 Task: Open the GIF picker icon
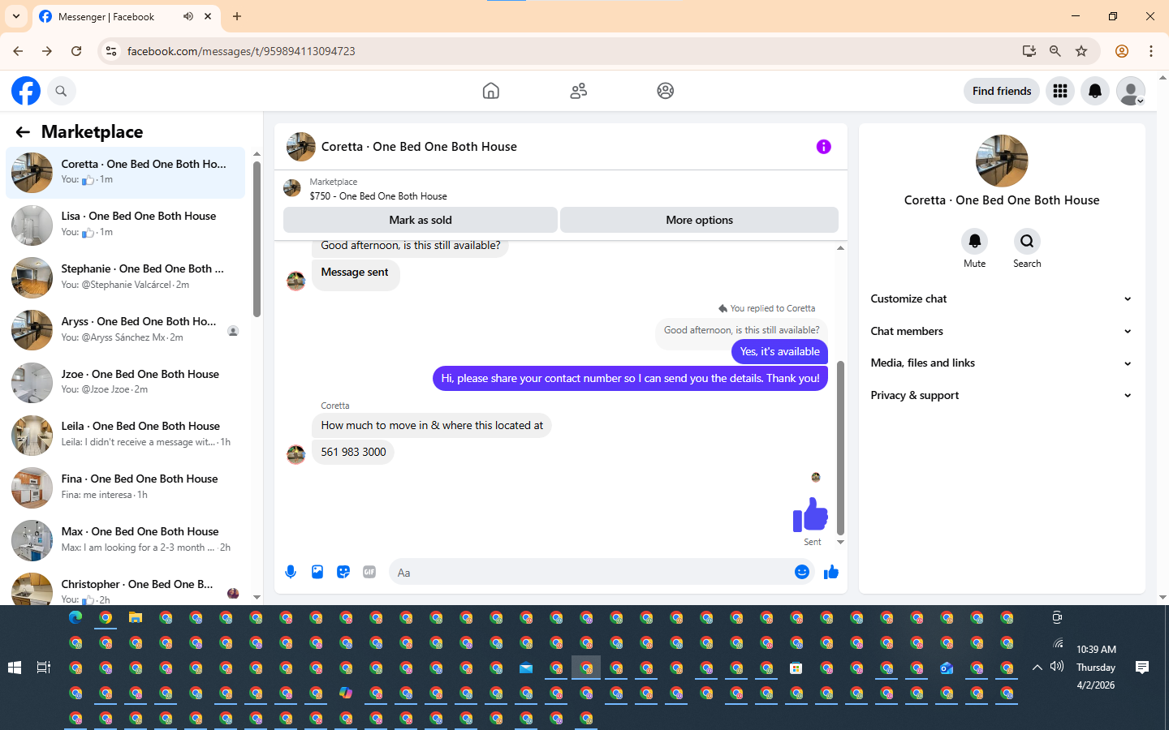tap(369, 572)
